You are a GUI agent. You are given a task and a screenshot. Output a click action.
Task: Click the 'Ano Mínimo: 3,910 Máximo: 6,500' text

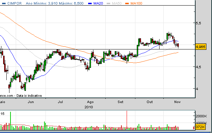coord(55,3)
